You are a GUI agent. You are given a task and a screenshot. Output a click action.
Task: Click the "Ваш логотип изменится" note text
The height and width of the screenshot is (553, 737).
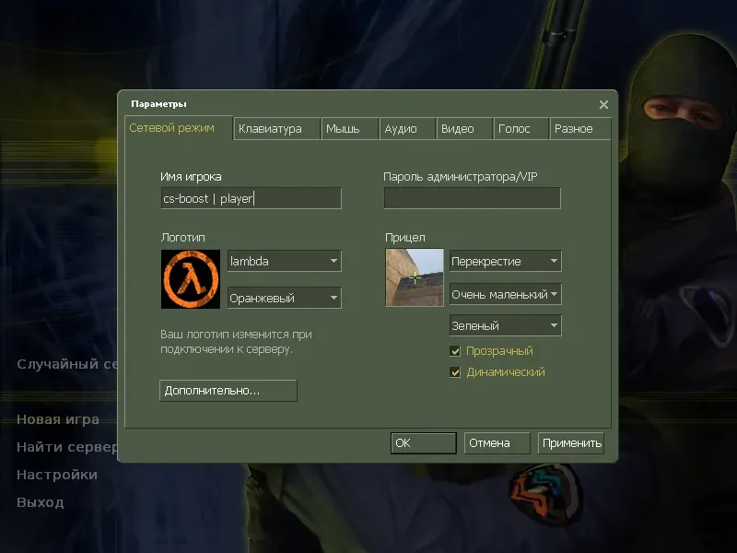coord(236,342)
